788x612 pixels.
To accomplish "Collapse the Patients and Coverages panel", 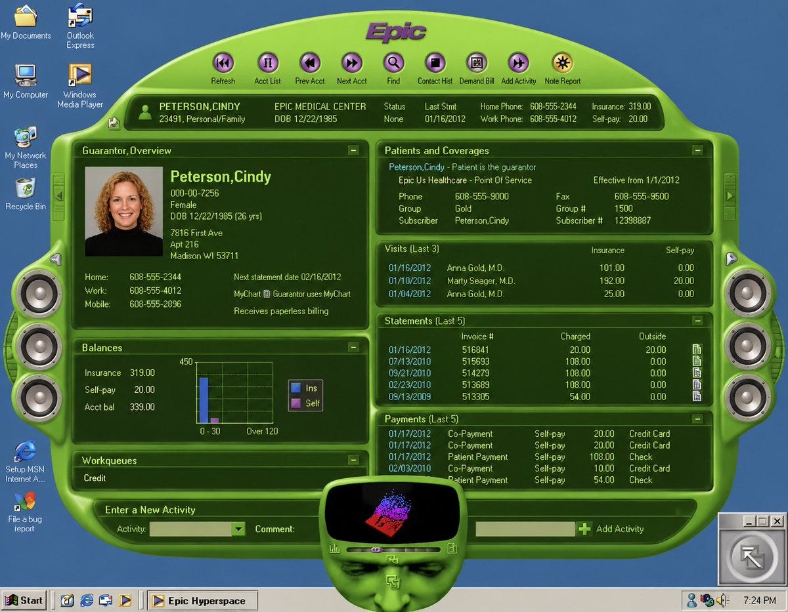I will [x=697, y=150].
